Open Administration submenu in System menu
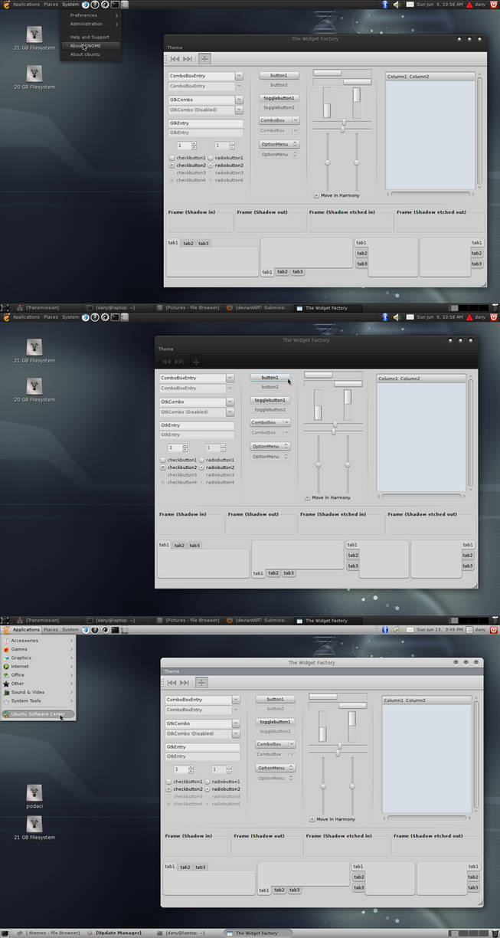Screen dimensions: 500x938 click(x=92, y=24)
